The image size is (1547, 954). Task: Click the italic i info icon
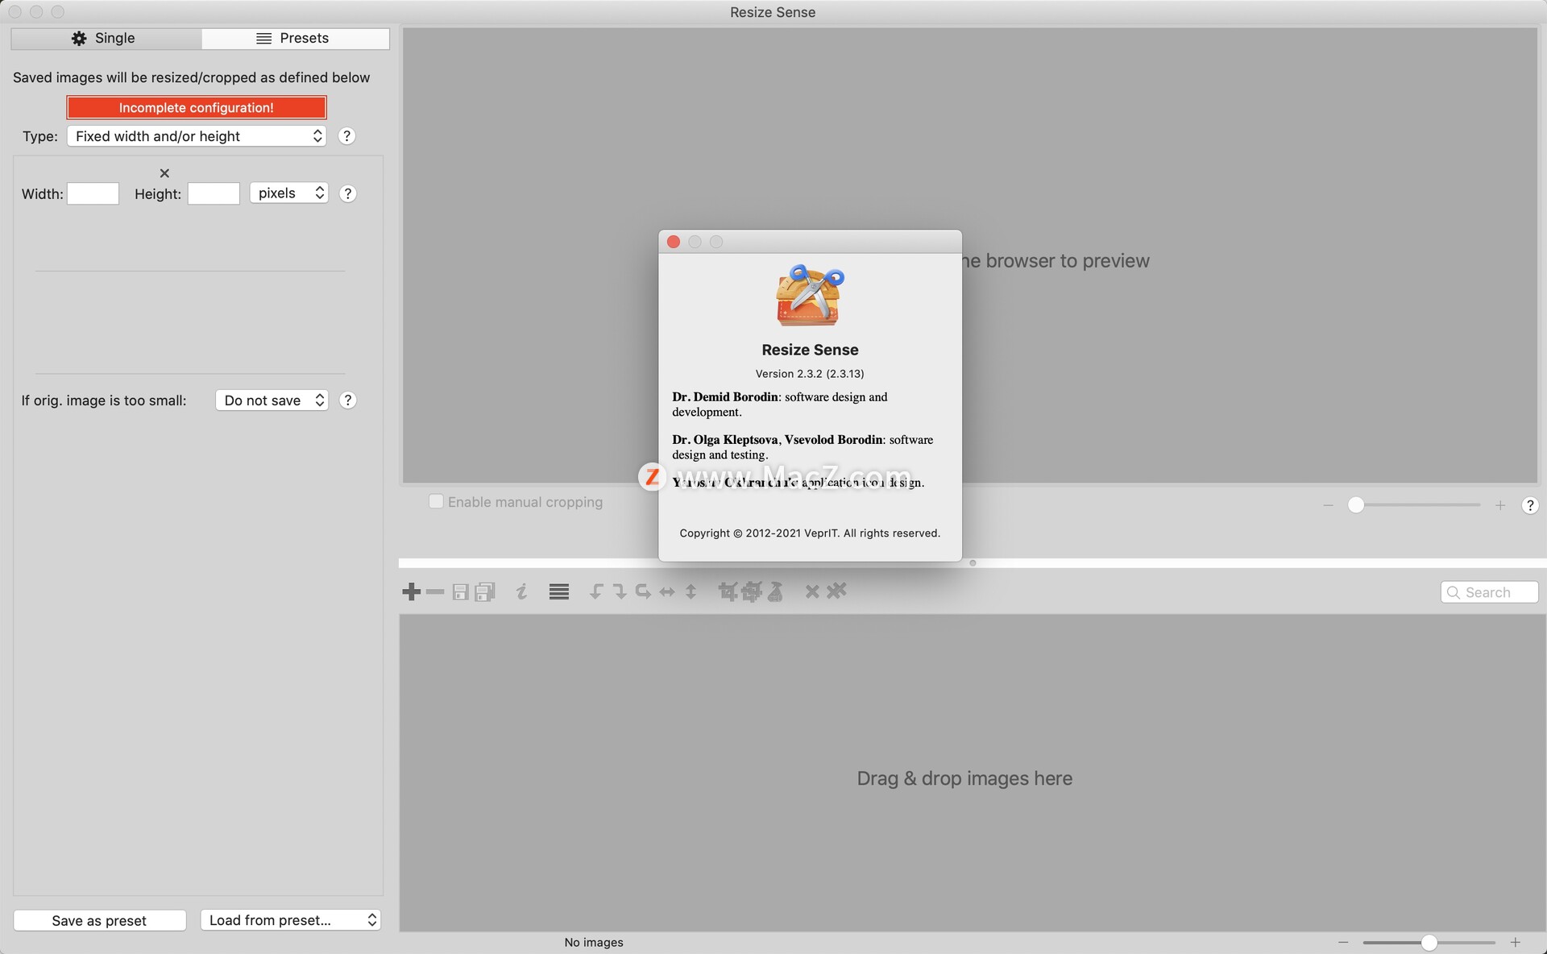click(x=522, y=592)
